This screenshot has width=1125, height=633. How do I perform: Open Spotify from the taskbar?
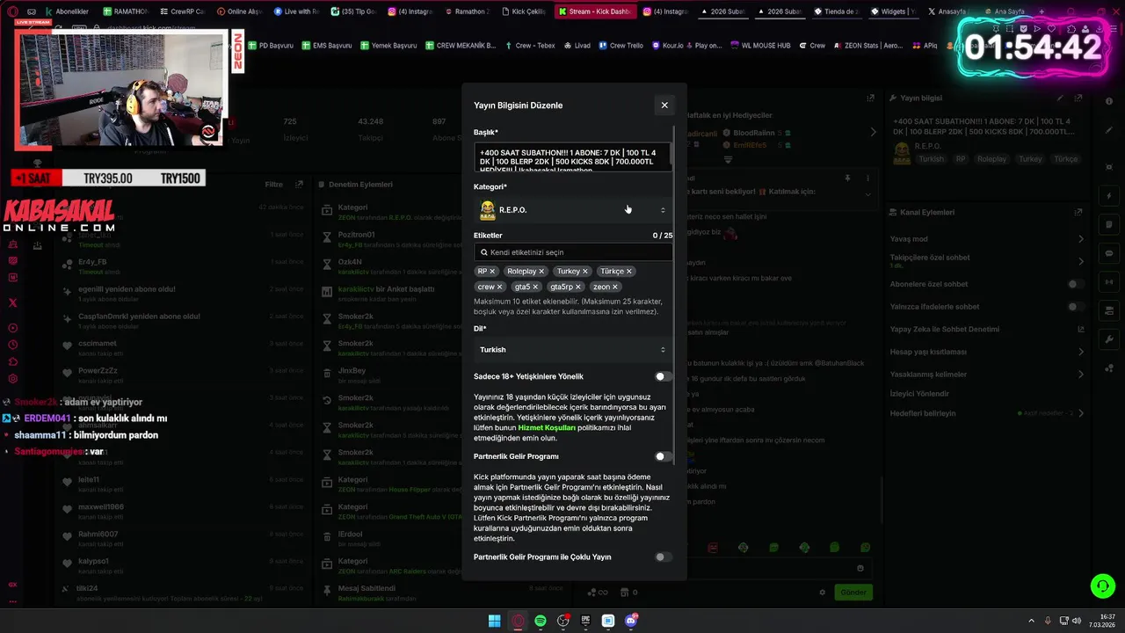click(x=541, y=621)
